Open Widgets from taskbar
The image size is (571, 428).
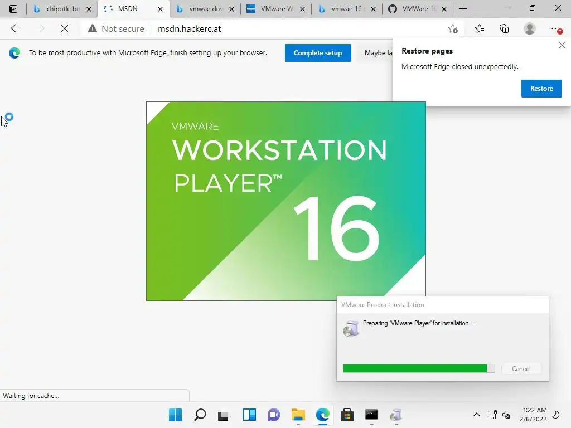[x=249, y=415]
